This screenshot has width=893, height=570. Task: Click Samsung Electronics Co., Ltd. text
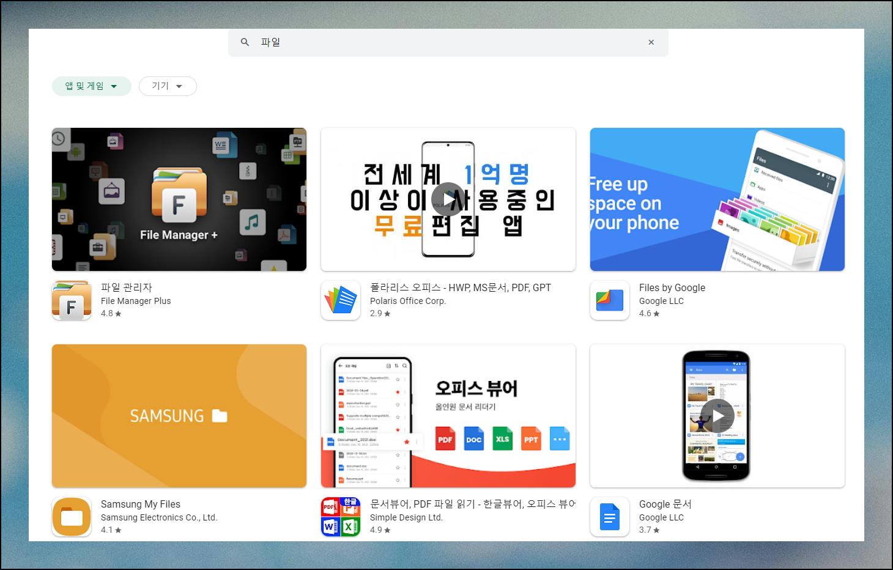[159, 517]
